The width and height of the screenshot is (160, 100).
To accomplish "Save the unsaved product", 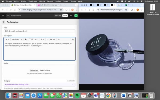I will coord(65,15).
